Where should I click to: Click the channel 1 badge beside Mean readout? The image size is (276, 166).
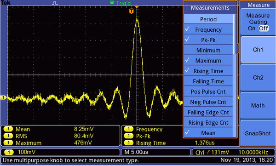[8, 129]
